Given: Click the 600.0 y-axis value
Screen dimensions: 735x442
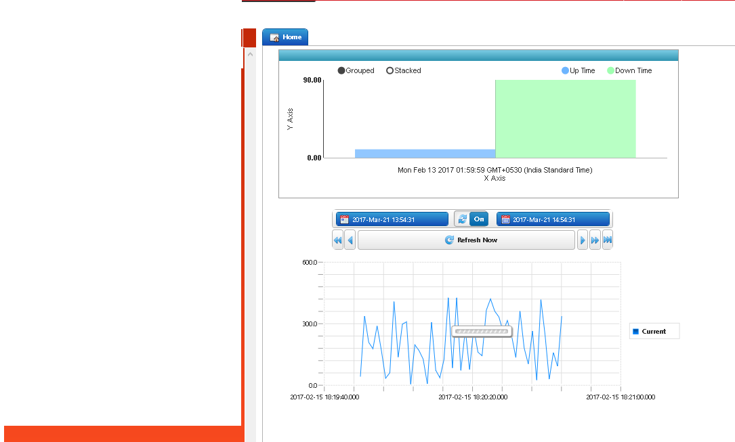Looking at the screenshot, I should [310, 262].
